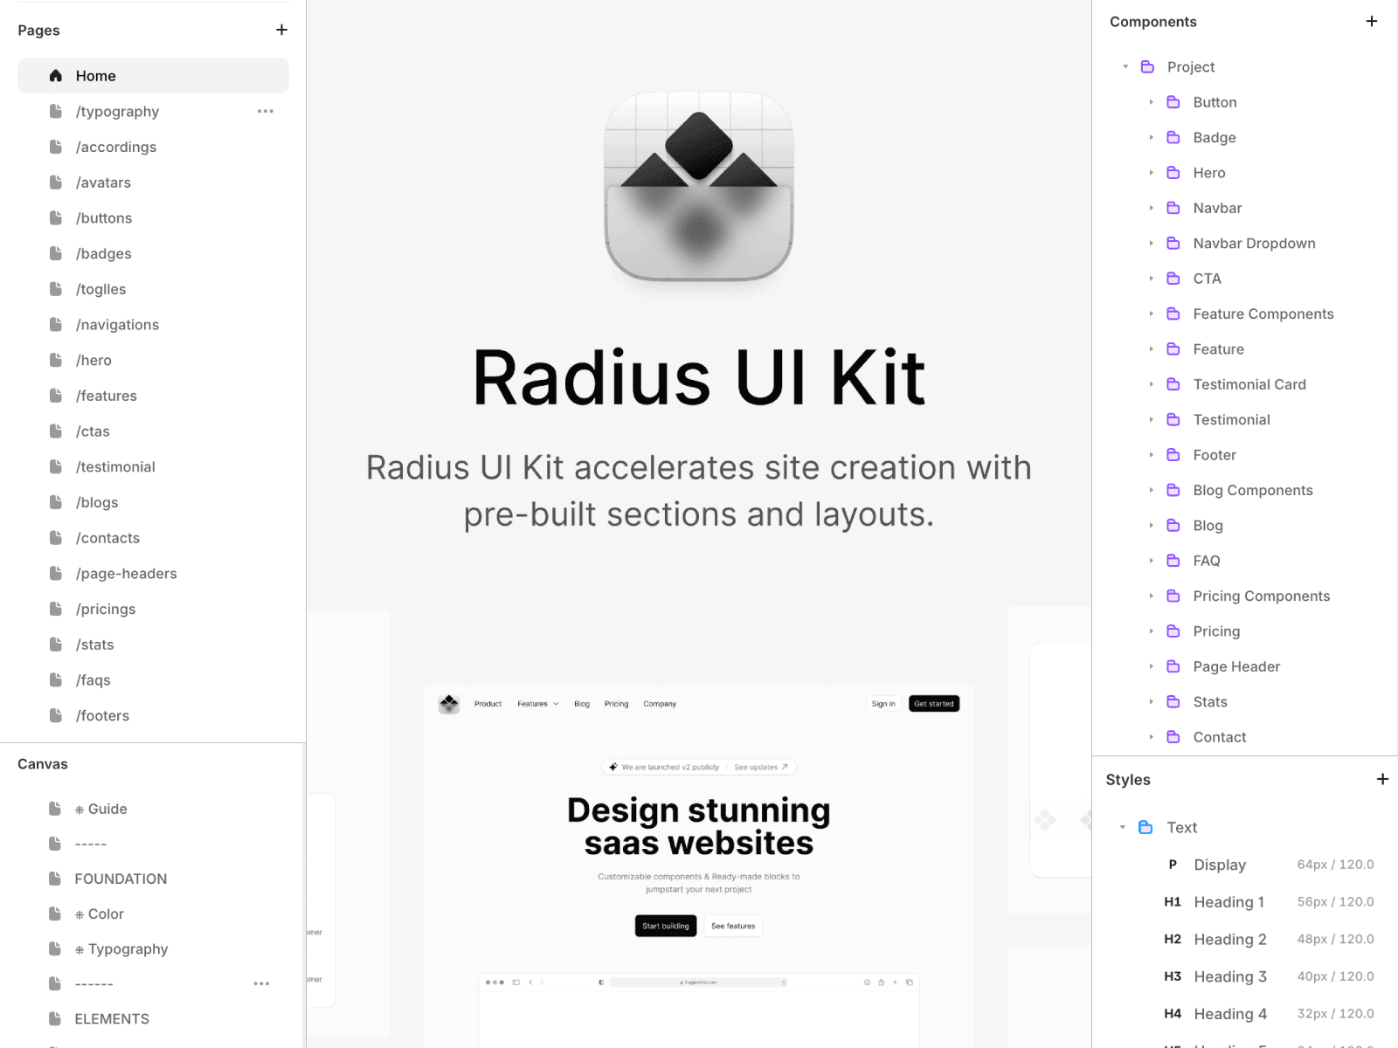This screenshot has height=1048, width=1398.
Task: Click the Get started button in the hero preview
Action: pyautogui.click(x=934, y=703)
